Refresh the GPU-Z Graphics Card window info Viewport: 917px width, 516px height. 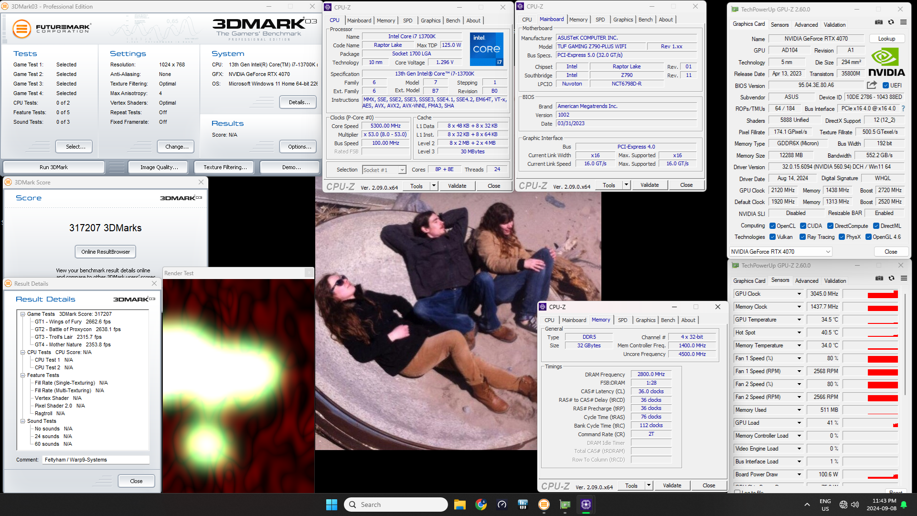(x=891, y=22)
